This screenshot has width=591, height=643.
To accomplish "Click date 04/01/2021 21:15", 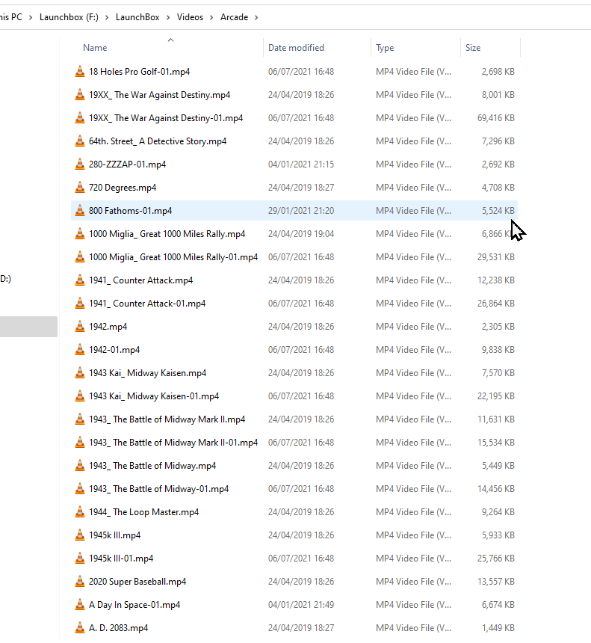I will coord(301,164).
